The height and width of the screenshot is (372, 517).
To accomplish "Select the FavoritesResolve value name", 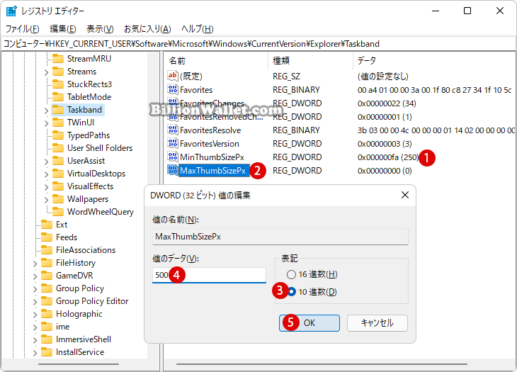I will click(210, 130).
